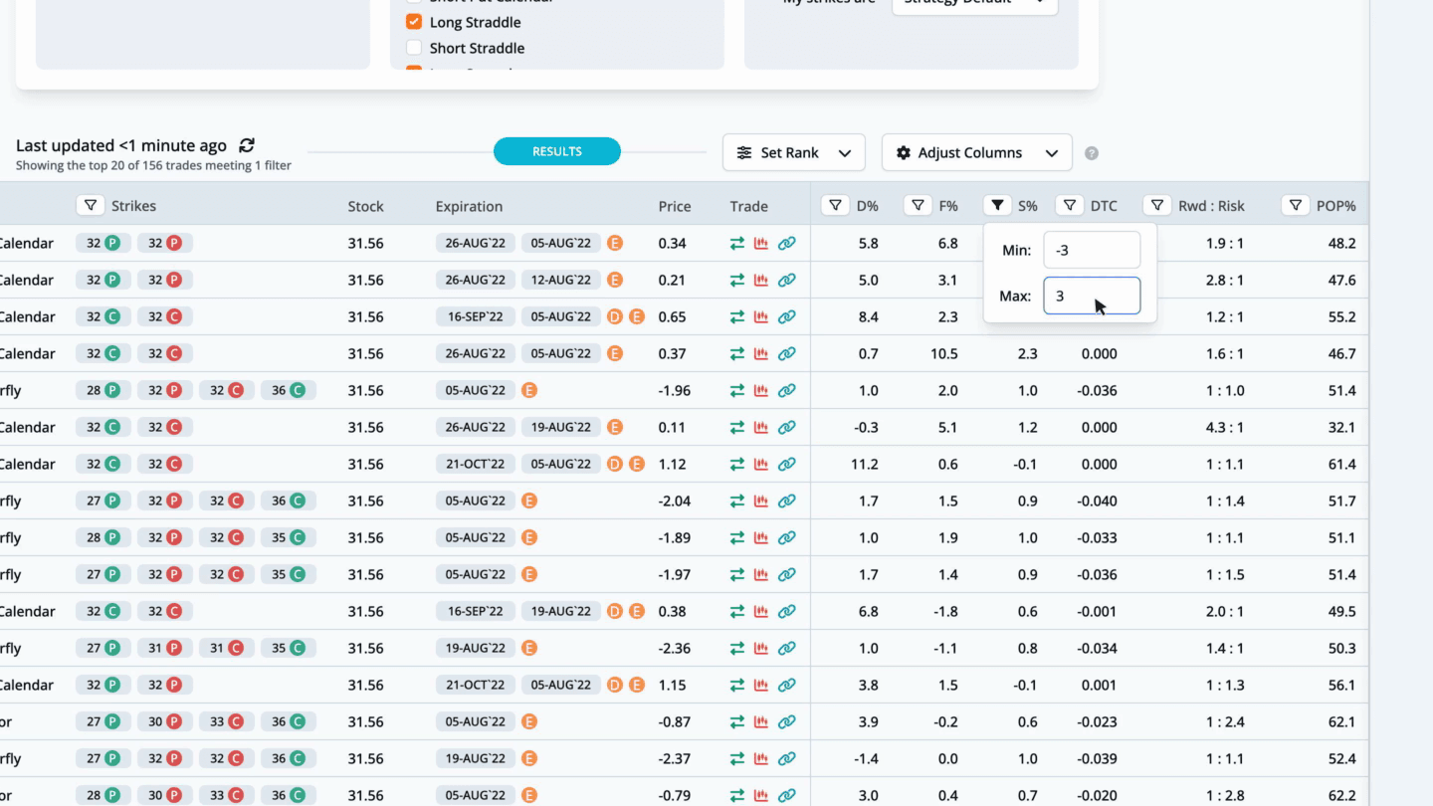Screen dimensions: 1433x806
Task: Click 19-AUG`22 expiration in the 0.11 row
Action: click(561, 427)
